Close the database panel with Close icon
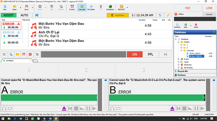This screenshot has width=217, height=121. [x=196, y=26]
